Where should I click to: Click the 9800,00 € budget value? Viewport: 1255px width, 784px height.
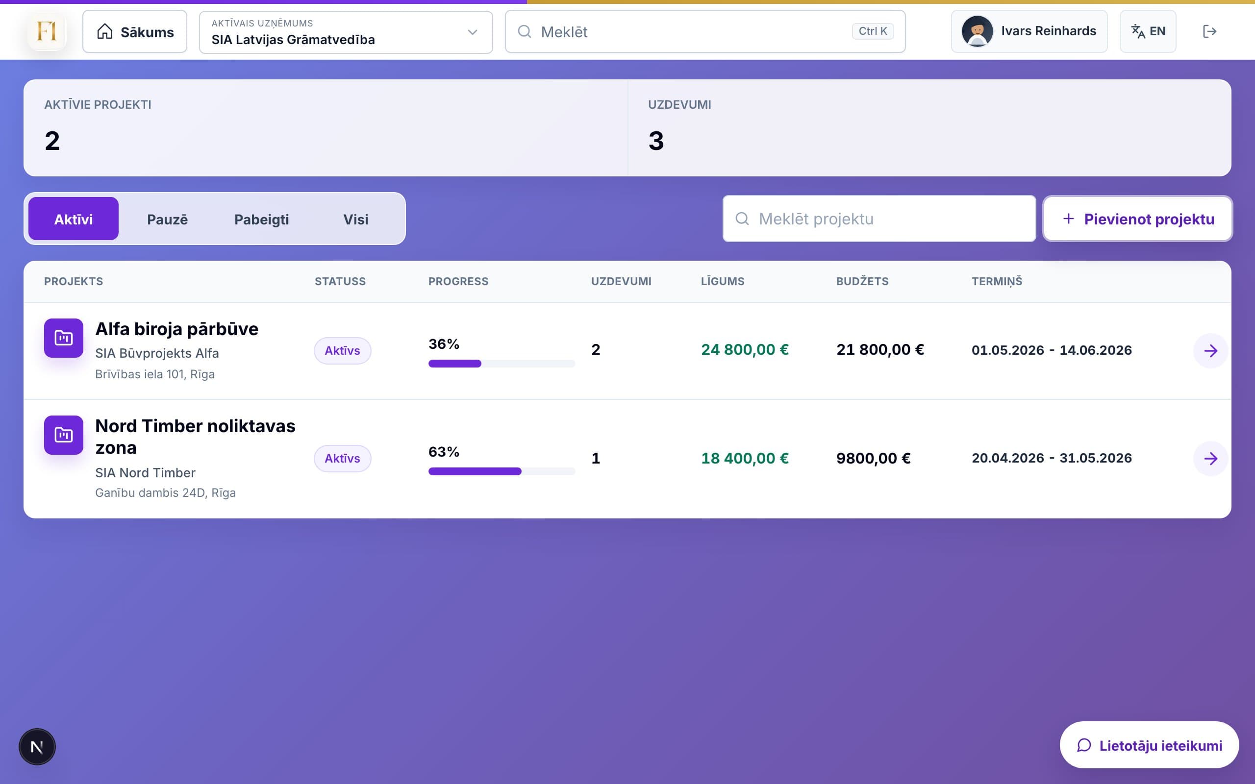873,458
